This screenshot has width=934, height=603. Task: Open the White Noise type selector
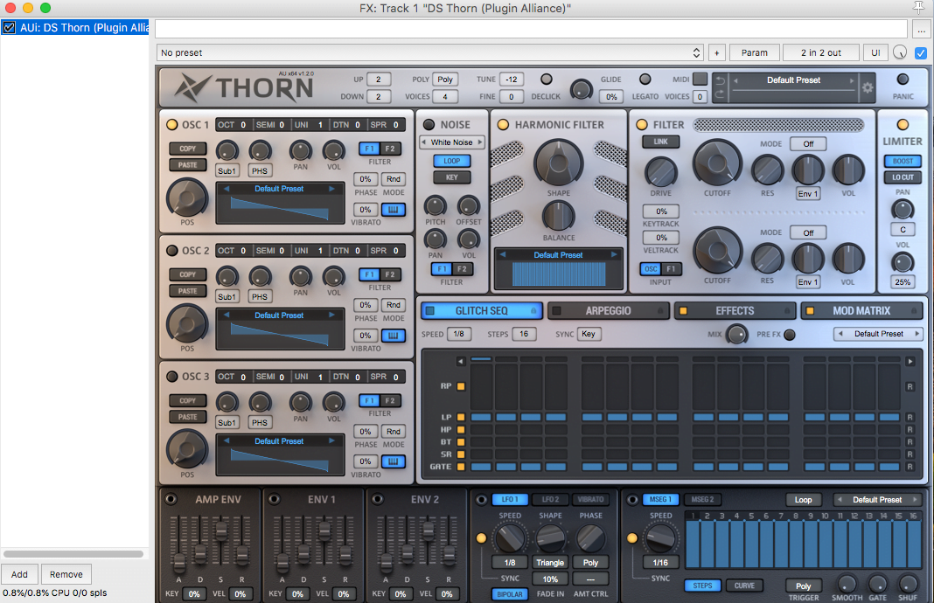coord(452,142)
